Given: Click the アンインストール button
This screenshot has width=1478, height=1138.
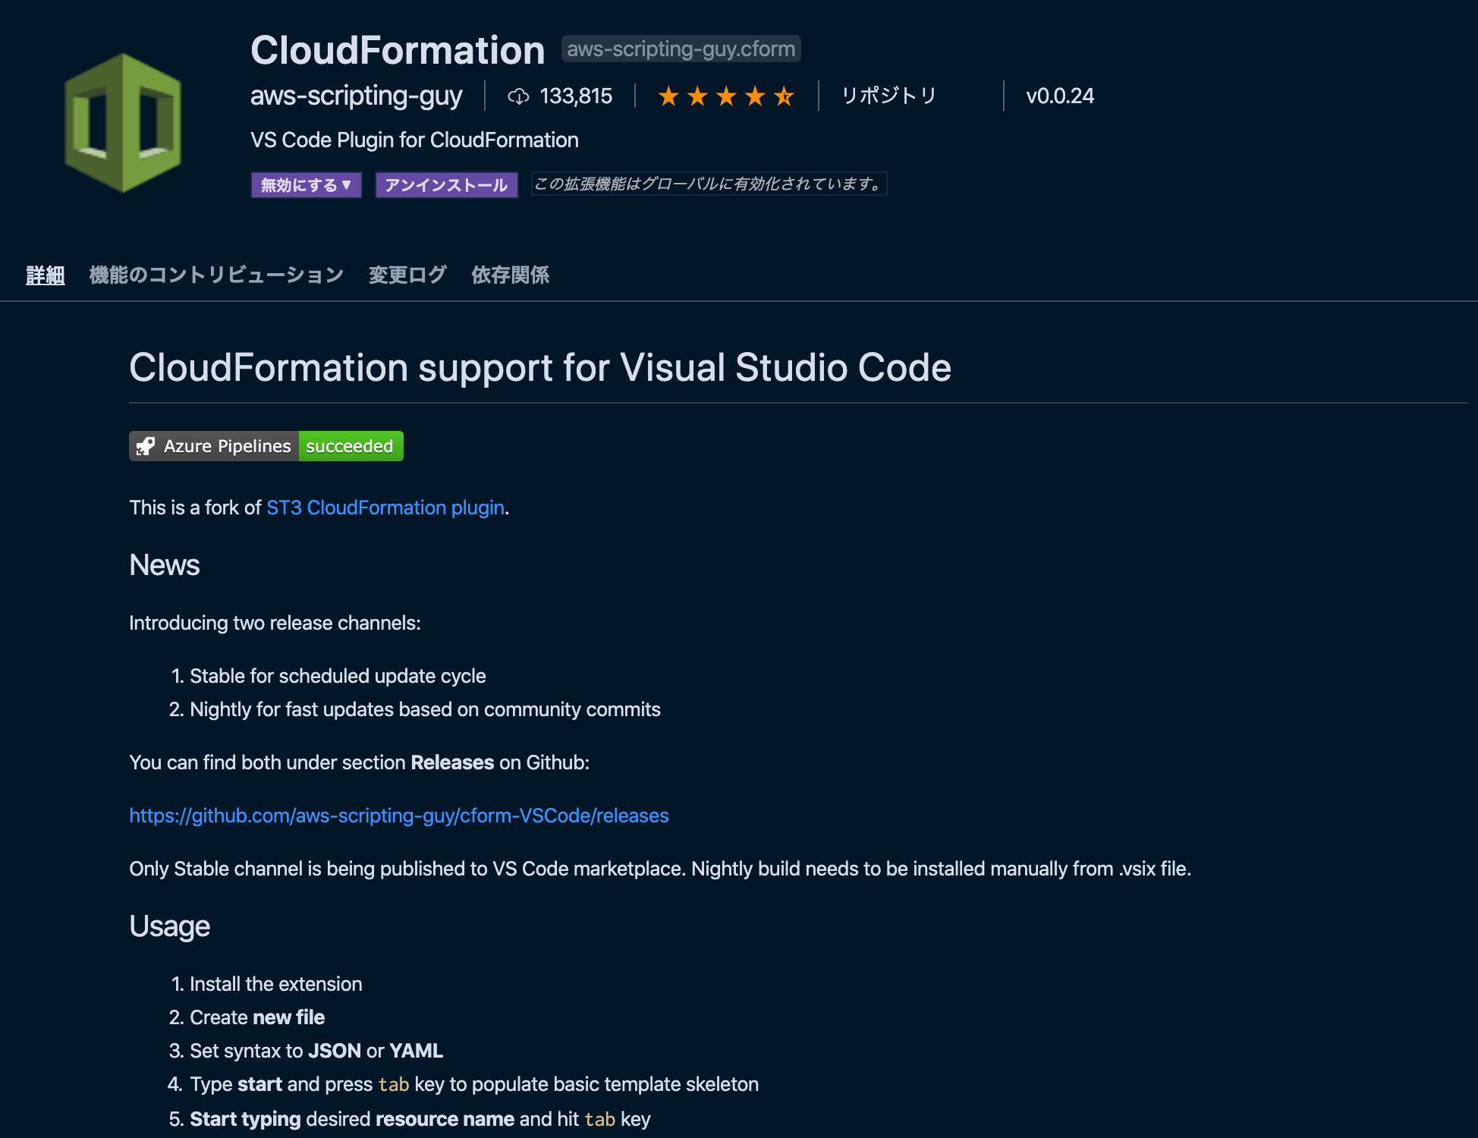Looking at the screenshot, I should 446,185.
